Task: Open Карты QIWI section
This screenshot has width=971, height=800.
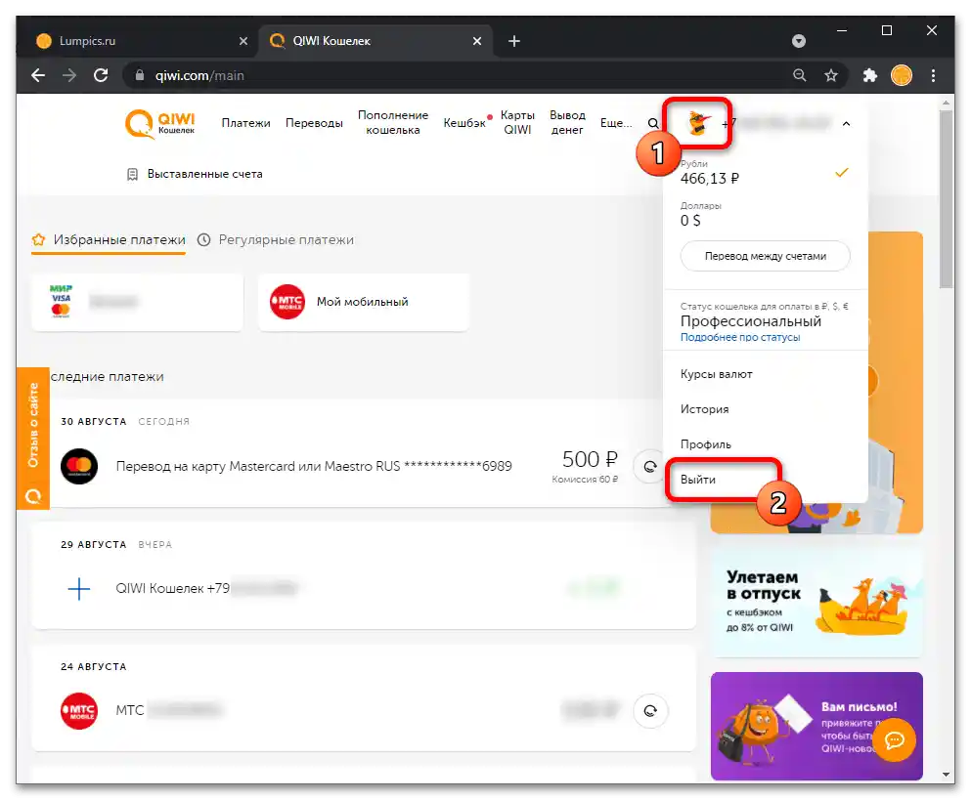Action: click(517, 122)
